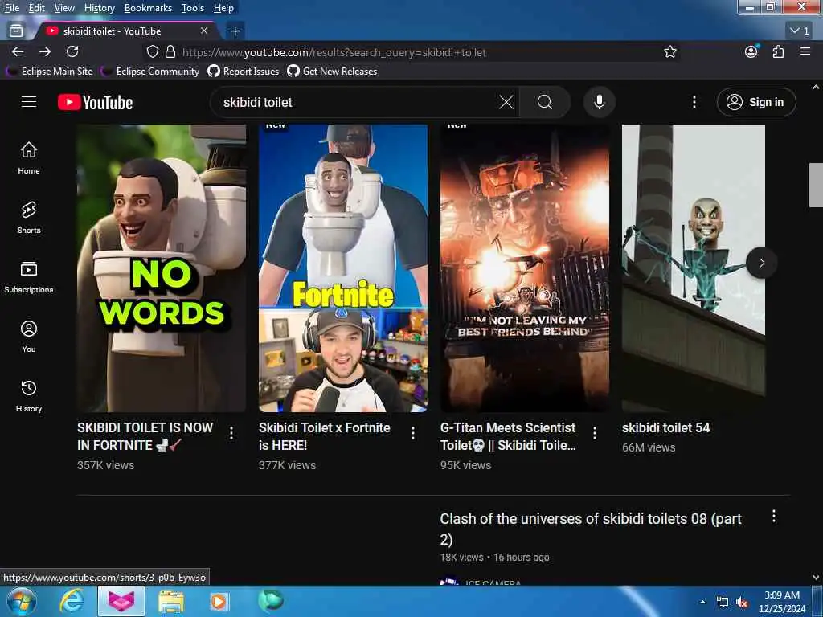Open options for Skibidi Toilet x Fortnite short
Screen dimensions: 823x617
pyautogui.click(x=413, y=433)
